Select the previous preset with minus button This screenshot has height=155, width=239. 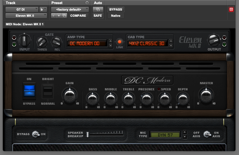[x=53, y=16]
